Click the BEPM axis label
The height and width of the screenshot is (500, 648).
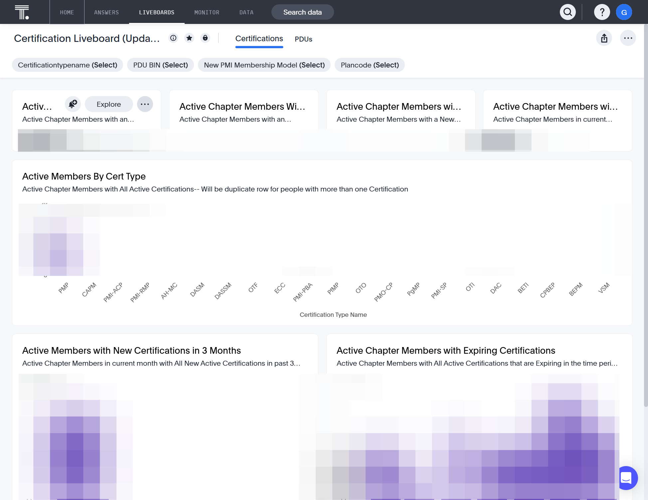[576, 289]
